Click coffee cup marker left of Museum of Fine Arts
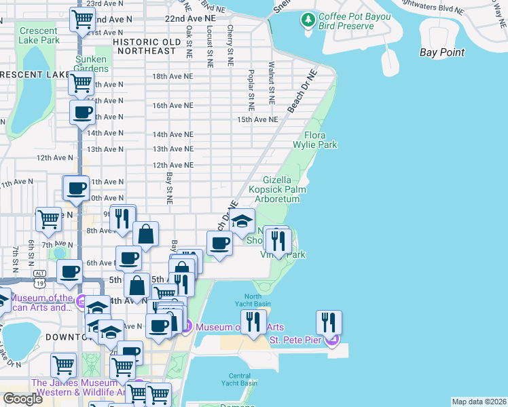Viewport: 508px width, 407px height. tap(158, 328)
